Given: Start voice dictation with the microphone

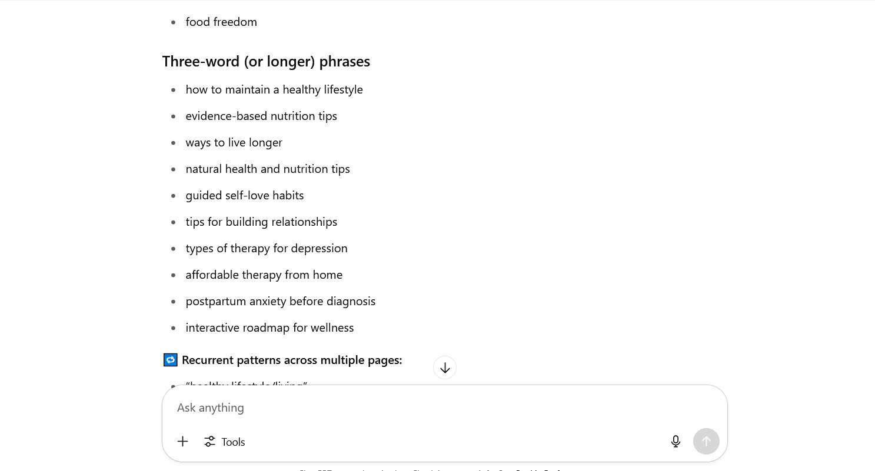Looking at the screenshot, I should click(x=676, y=442).
